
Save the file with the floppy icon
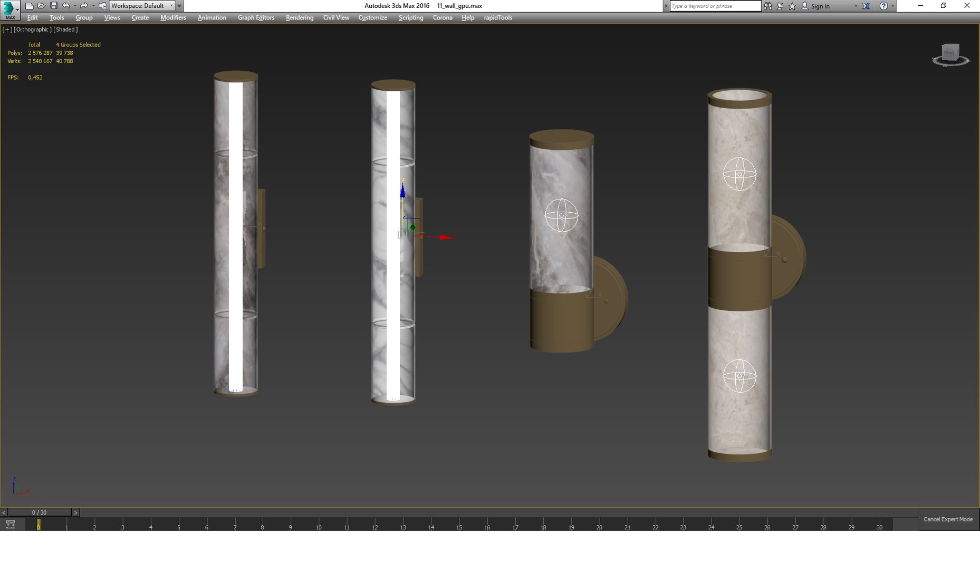(53, 6)
